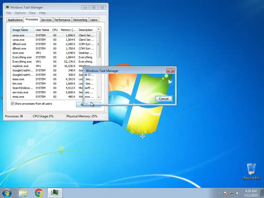264x198 pixels.
Task: Show hidden system tray icons
Action: 219,193
